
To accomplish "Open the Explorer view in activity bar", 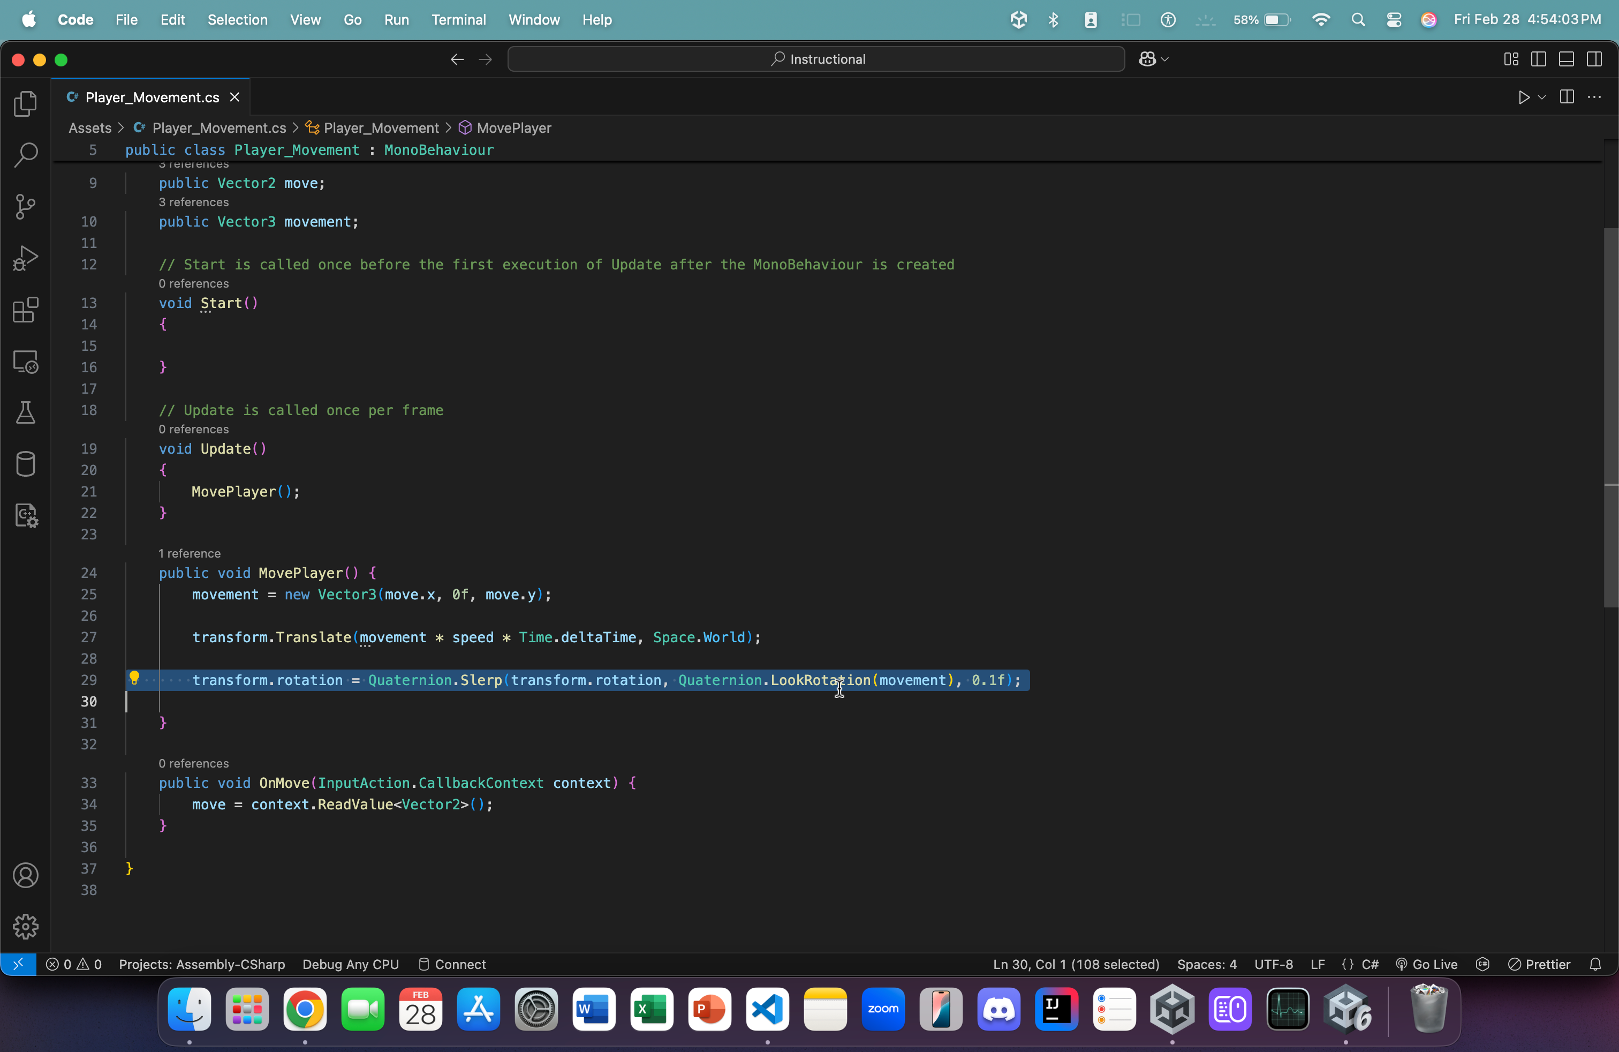I will 25,103.
